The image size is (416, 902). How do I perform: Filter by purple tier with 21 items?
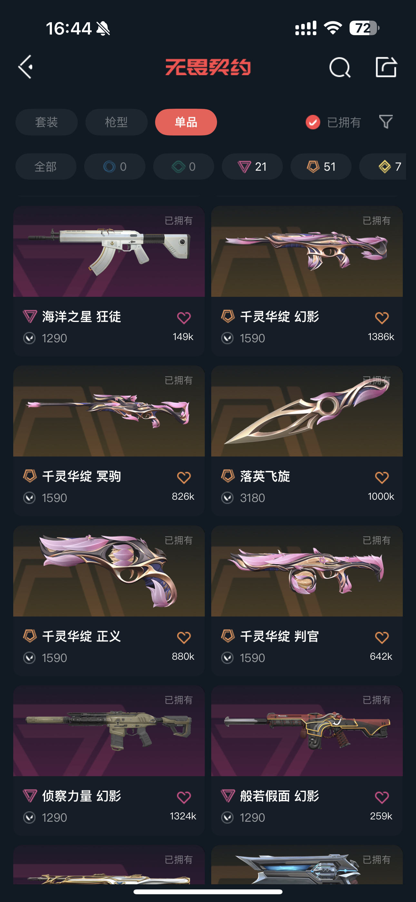click(x=252, y=167)
